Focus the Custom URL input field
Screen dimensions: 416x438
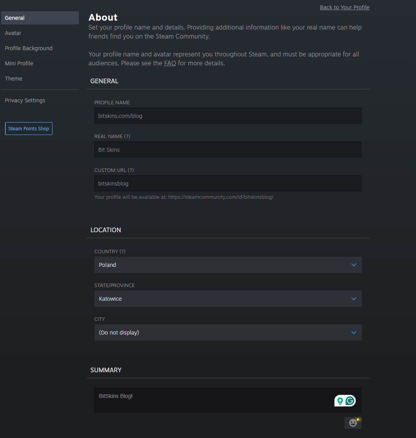click(228, 184)
